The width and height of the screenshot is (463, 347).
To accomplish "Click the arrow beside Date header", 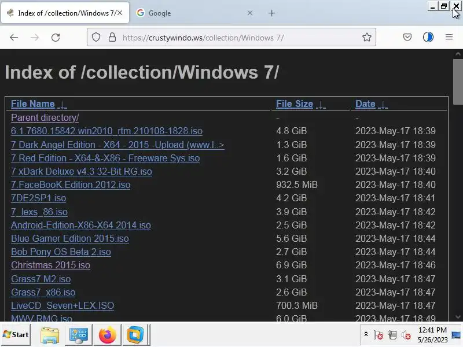I will click(383, 105).
